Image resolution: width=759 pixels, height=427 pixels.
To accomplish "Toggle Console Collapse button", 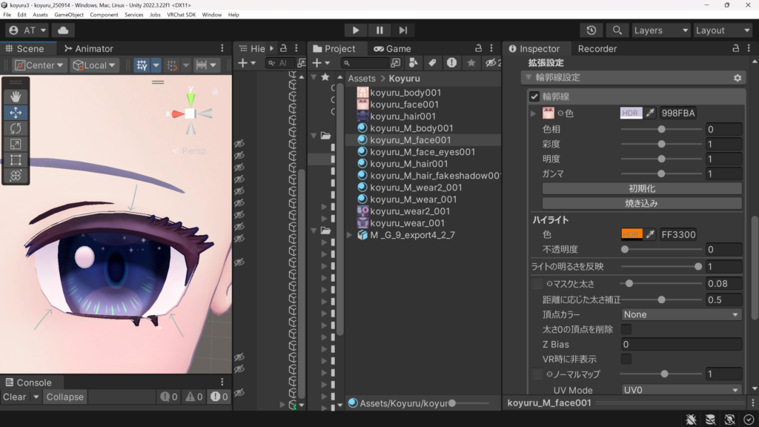I will click(x=65, y=397).
